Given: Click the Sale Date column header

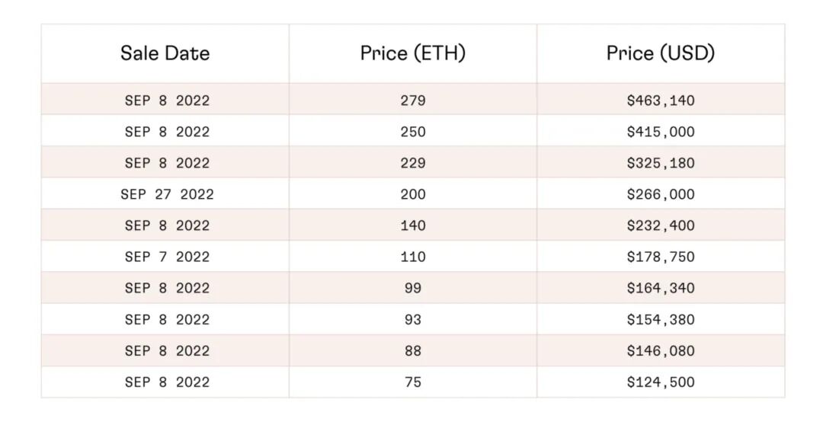Looking at the screenshot, I should point(165,53).
